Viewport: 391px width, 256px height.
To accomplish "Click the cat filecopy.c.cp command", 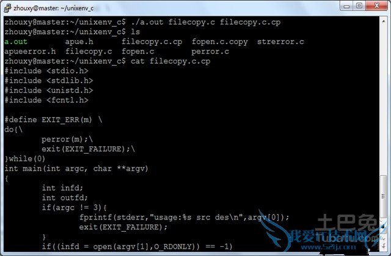I will pyautogui.click(x=170, y=61).
